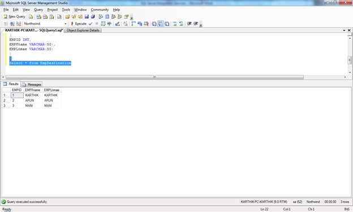Open the Help menu
Image resolution: width=353 pixels, height=212 pixels.
click(x=117, y=10)
